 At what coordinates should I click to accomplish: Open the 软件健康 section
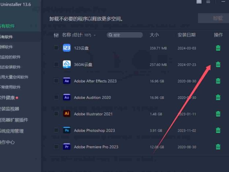(x=7, y=98)
